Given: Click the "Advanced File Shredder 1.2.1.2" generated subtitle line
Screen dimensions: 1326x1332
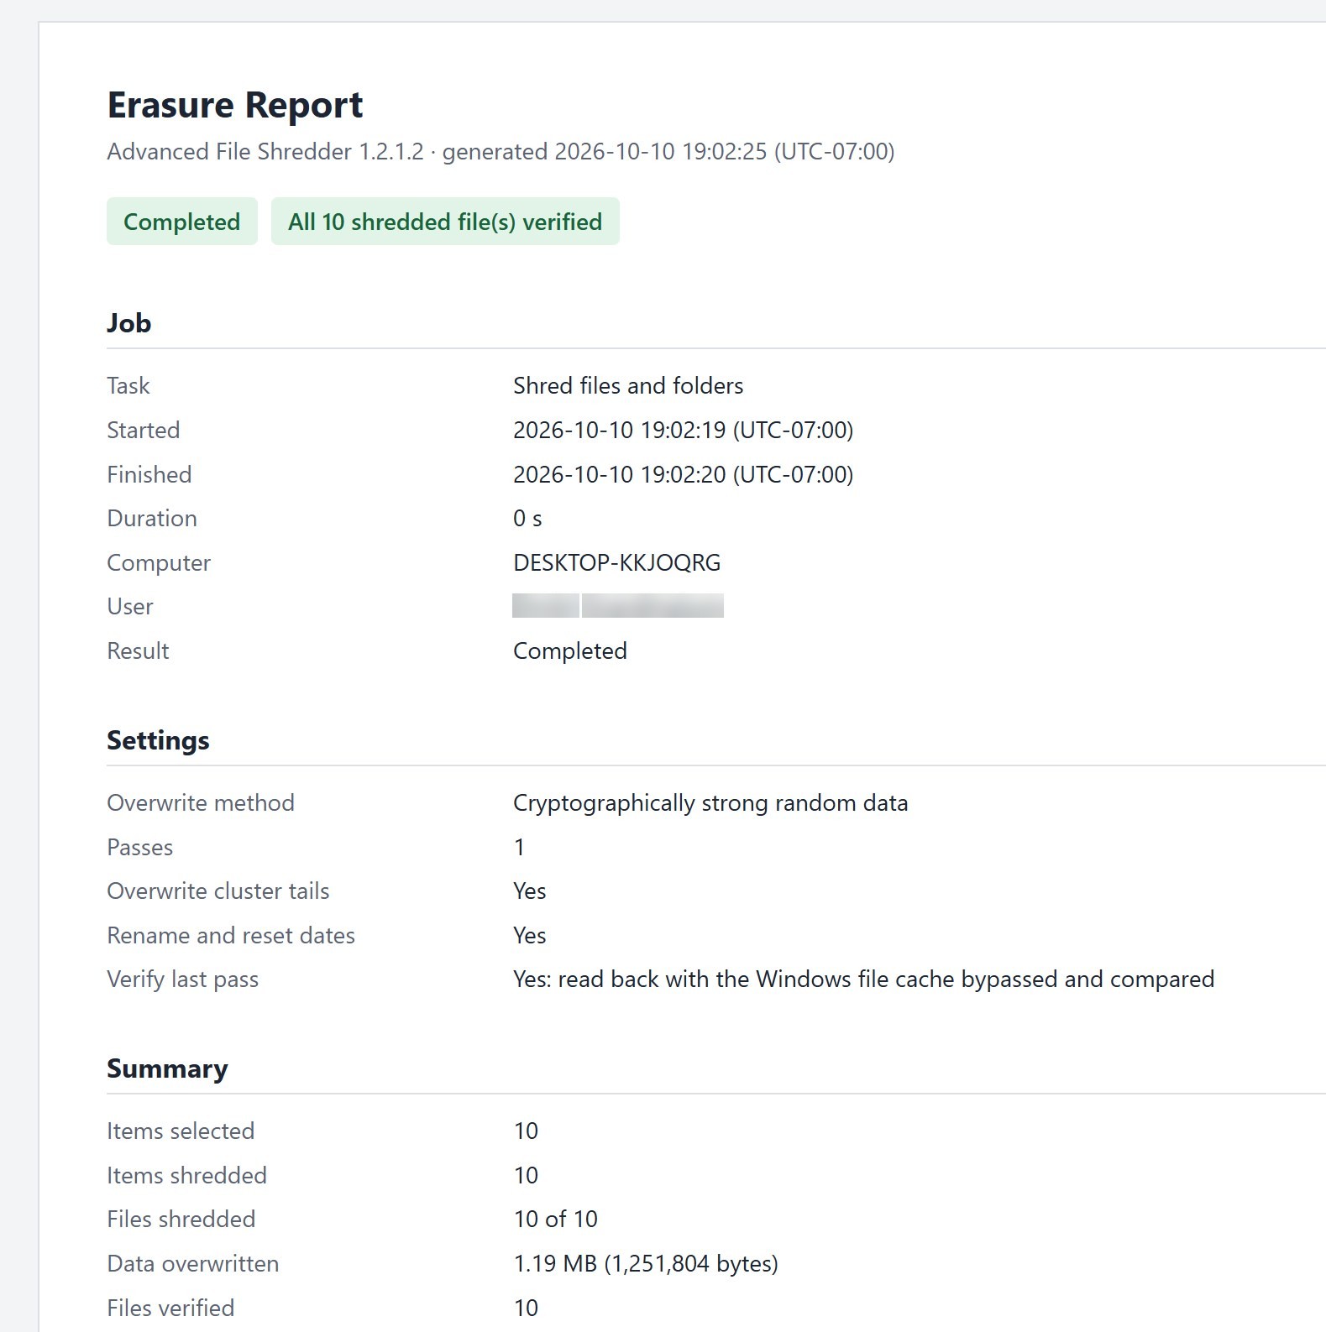Looking at the screenshot, I should [501, 152].
